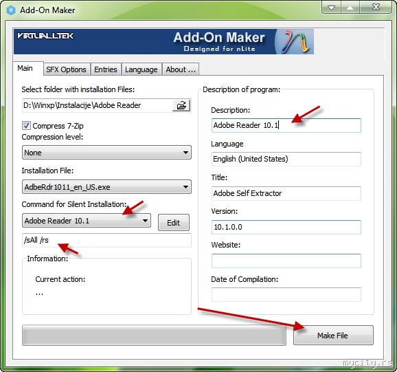Open the About tab
397x372 pixels.
click(181, 69)
